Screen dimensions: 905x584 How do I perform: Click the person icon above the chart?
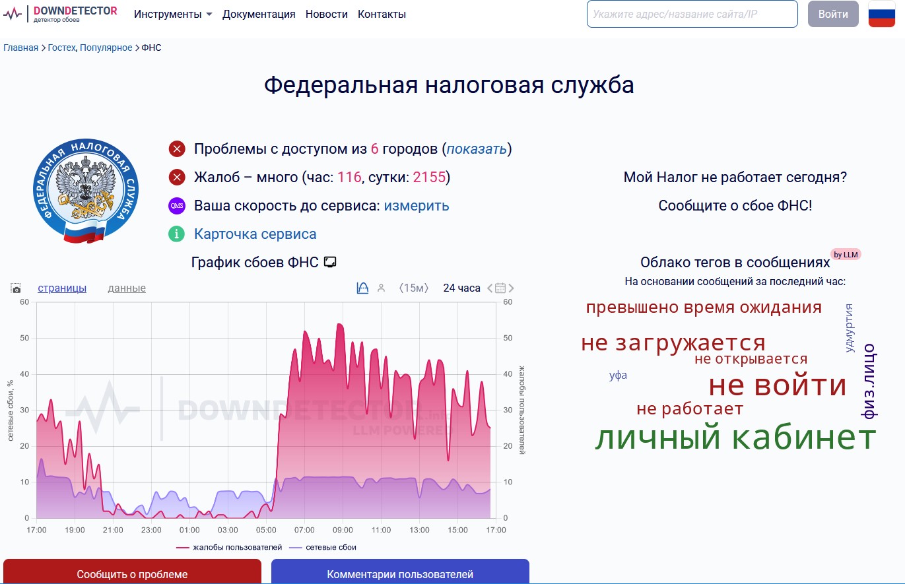[x=381, y=288]
